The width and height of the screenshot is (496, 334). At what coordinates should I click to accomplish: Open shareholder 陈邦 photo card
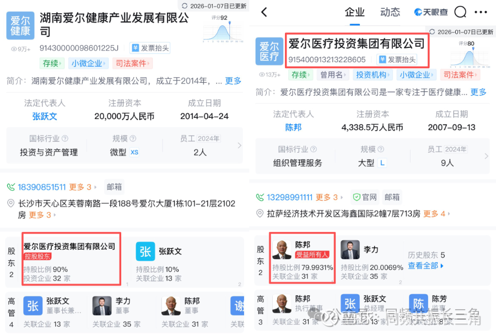[x=302, y=258]
